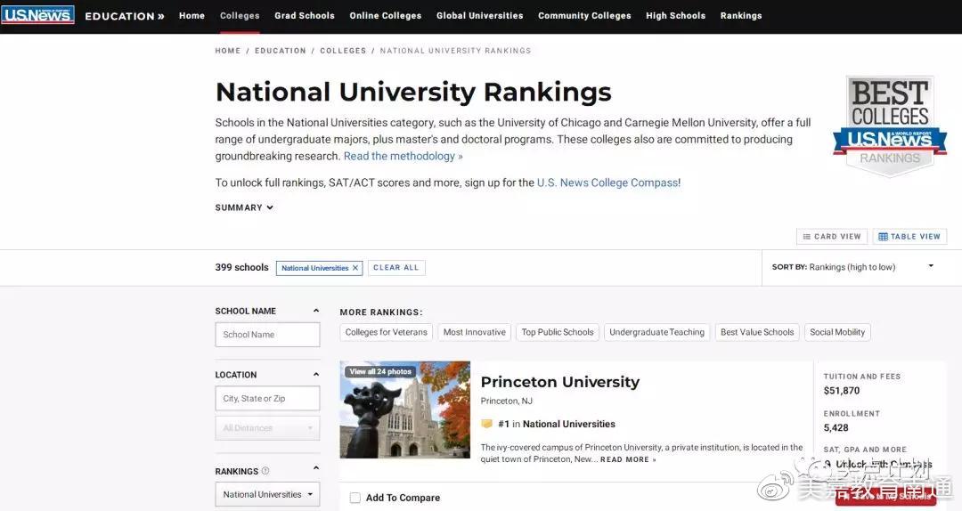Click the U.S. News logo
Viewport: 962px width, 511px height.
pyautogui.click(x=37, y=15)
